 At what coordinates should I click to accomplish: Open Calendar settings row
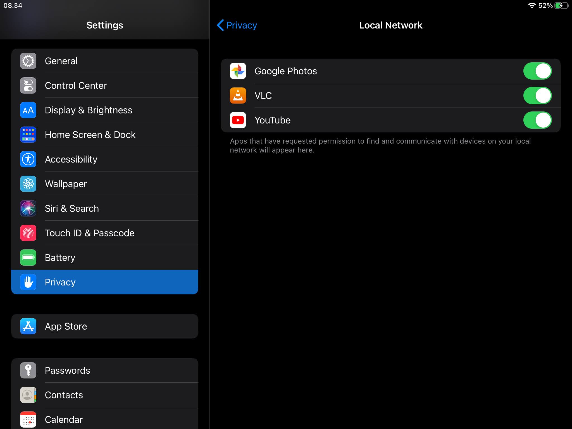(105, 420)
